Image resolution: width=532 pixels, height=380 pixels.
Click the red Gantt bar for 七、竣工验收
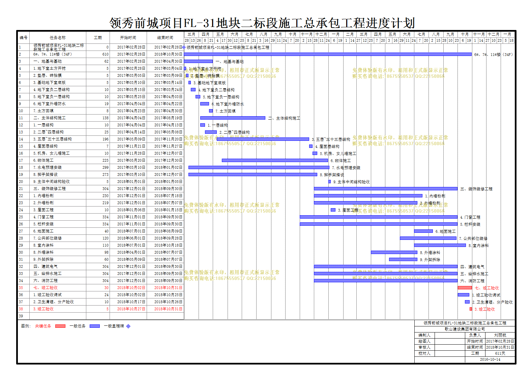point(465,288)
